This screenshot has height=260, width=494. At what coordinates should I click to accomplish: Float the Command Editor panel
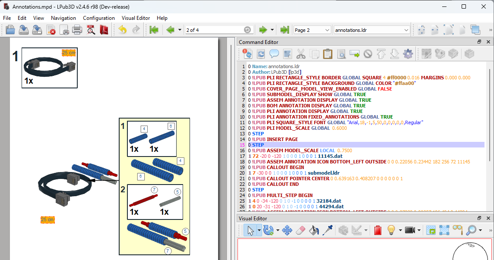point(479,42)
